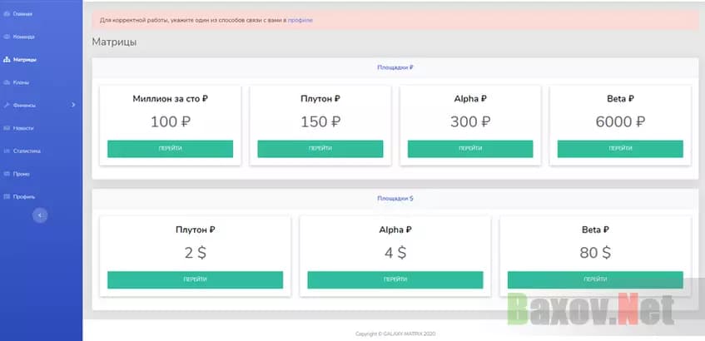Image resolution: width=705 pixels, height=341 pixels.
Task: Click the Клоны icon in the sidebar
Action: [x=7, y=82]
